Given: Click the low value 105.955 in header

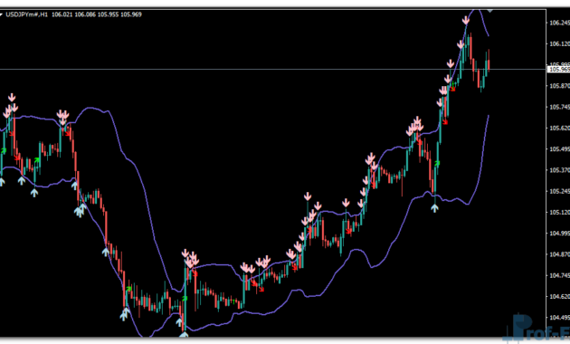Looking at the screenshot, I should (x=108, y=14).
